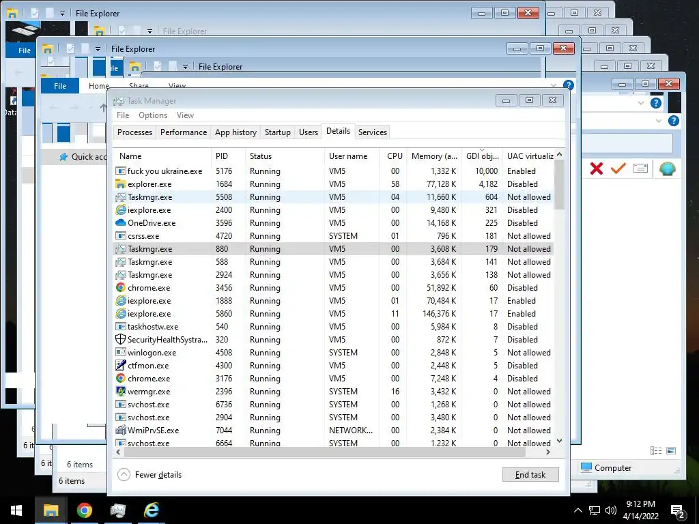
Task: Click OneDrive.exe cloud icon in process list
Action: coord(120,223)
